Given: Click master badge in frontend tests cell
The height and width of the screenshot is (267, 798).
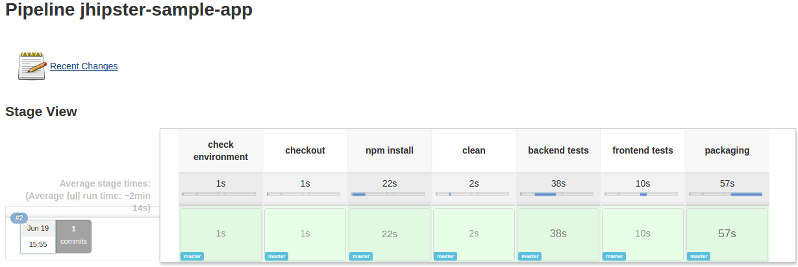Looking at the screenshot, I should click(614, 256).
